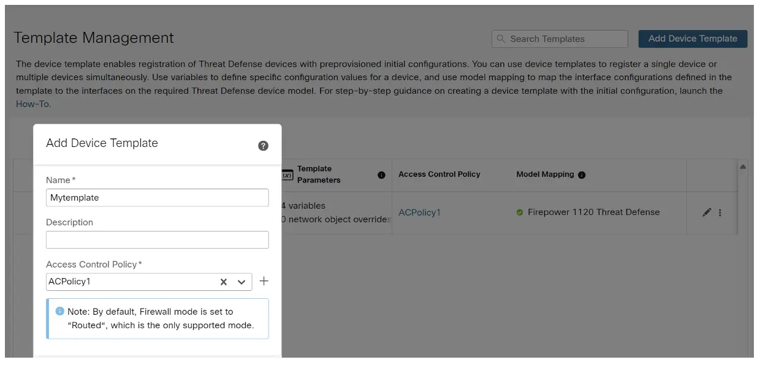760x365 pixels.
Task: Open the How-To guide link
Action: (32, 104)
